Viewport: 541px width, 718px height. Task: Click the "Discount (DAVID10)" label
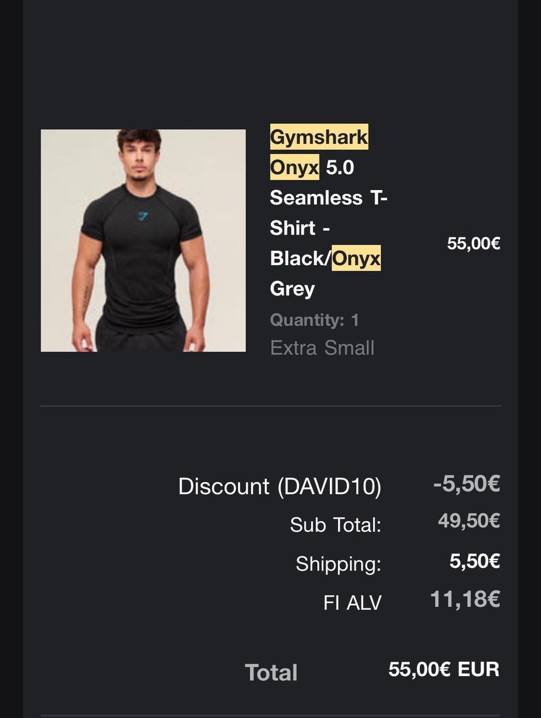pos(280,486)
